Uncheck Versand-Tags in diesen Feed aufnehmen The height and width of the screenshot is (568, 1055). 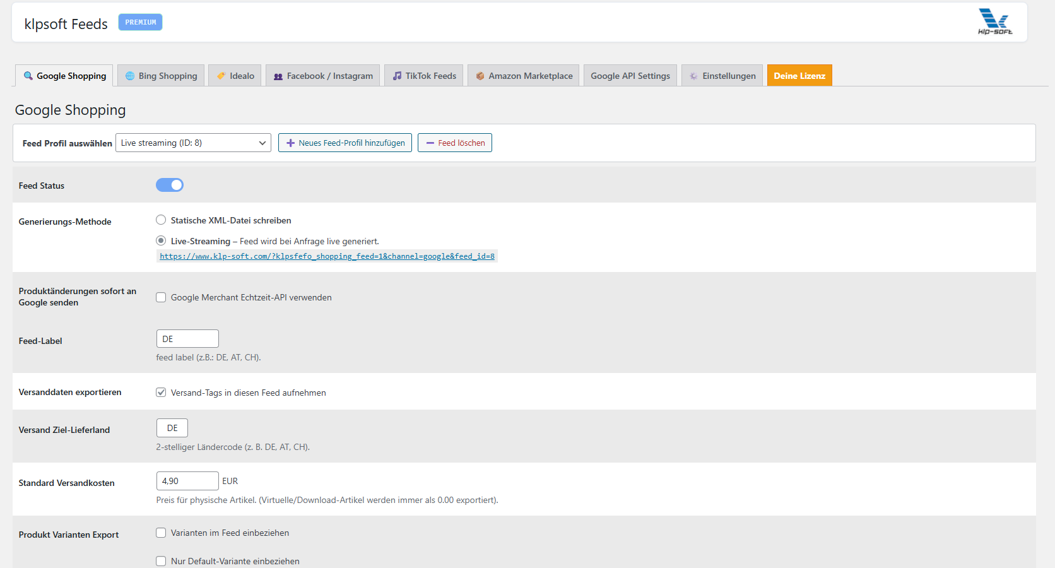pos(161,392)
